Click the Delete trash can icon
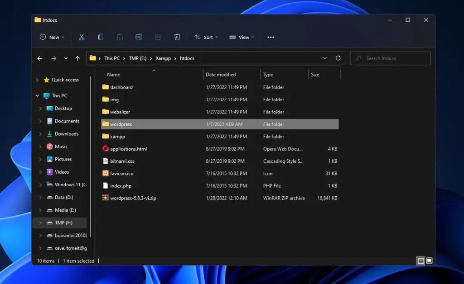464x284 pixels. point(177,37)
